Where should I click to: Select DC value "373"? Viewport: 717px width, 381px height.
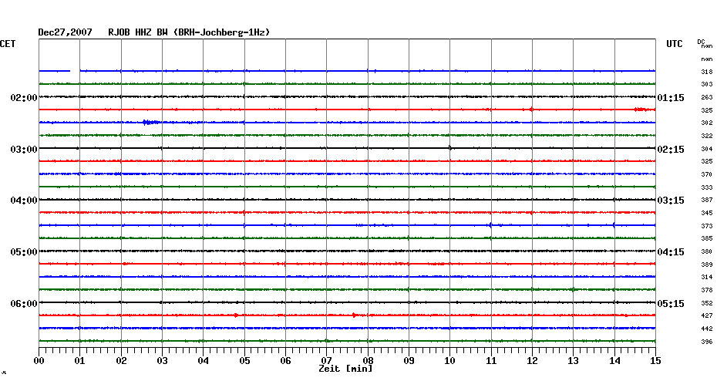point(707,227)
